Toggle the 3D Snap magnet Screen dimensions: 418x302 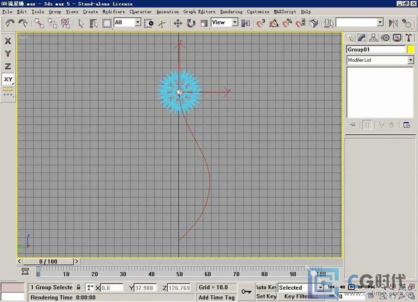point(260,23)
